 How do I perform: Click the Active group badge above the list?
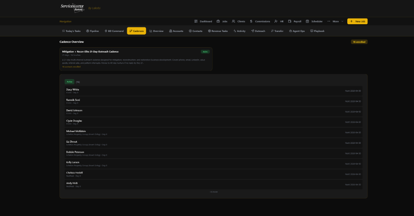pos(70,82)
